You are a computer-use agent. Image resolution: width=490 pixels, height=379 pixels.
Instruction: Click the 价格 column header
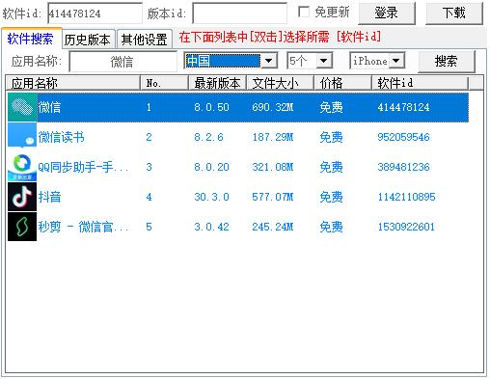click(342, 83)
